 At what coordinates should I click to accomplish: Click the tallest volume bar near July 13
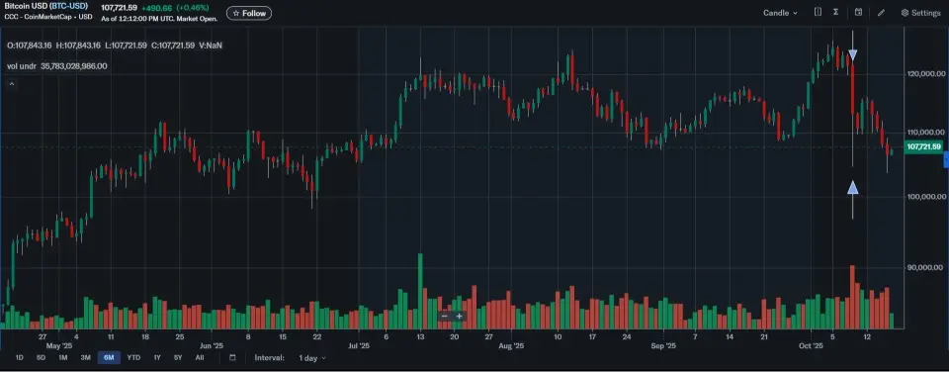pos(420,291)
